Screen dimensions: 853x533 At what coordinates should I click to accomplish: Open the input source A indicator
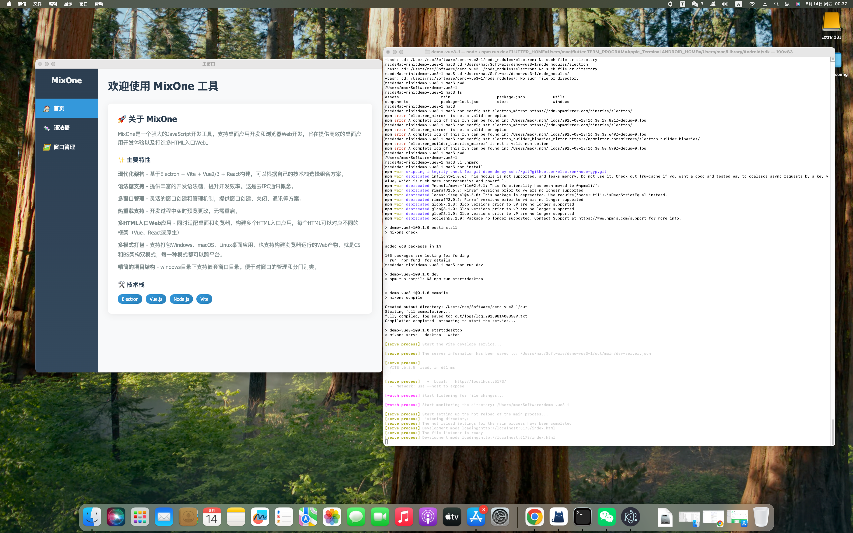738,4
